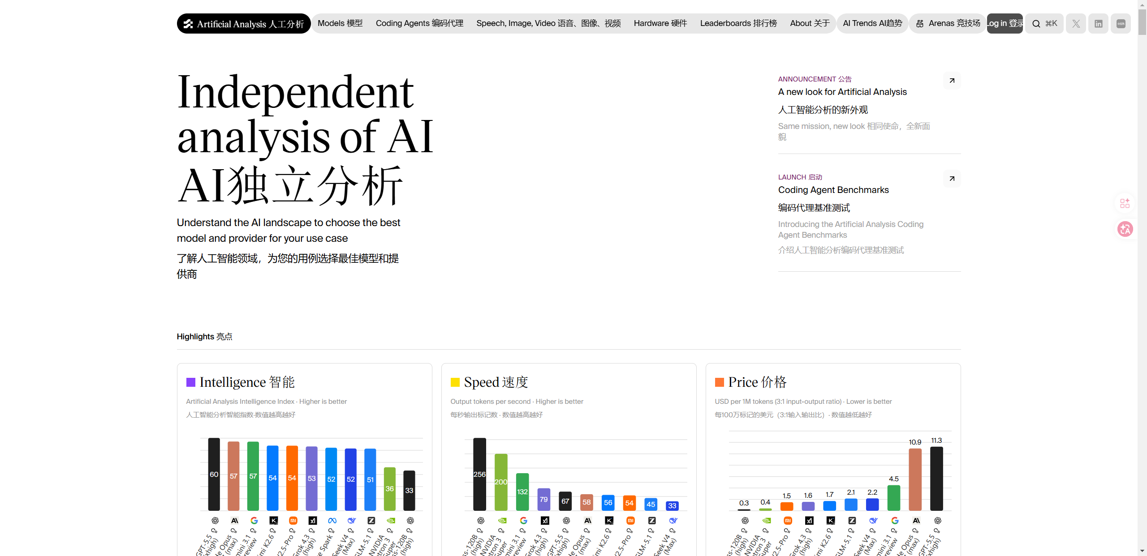Select the purple bar labeled 53 in Intelligence
This screenshot has height=556, width=1147.
click(x=312, y=479)
